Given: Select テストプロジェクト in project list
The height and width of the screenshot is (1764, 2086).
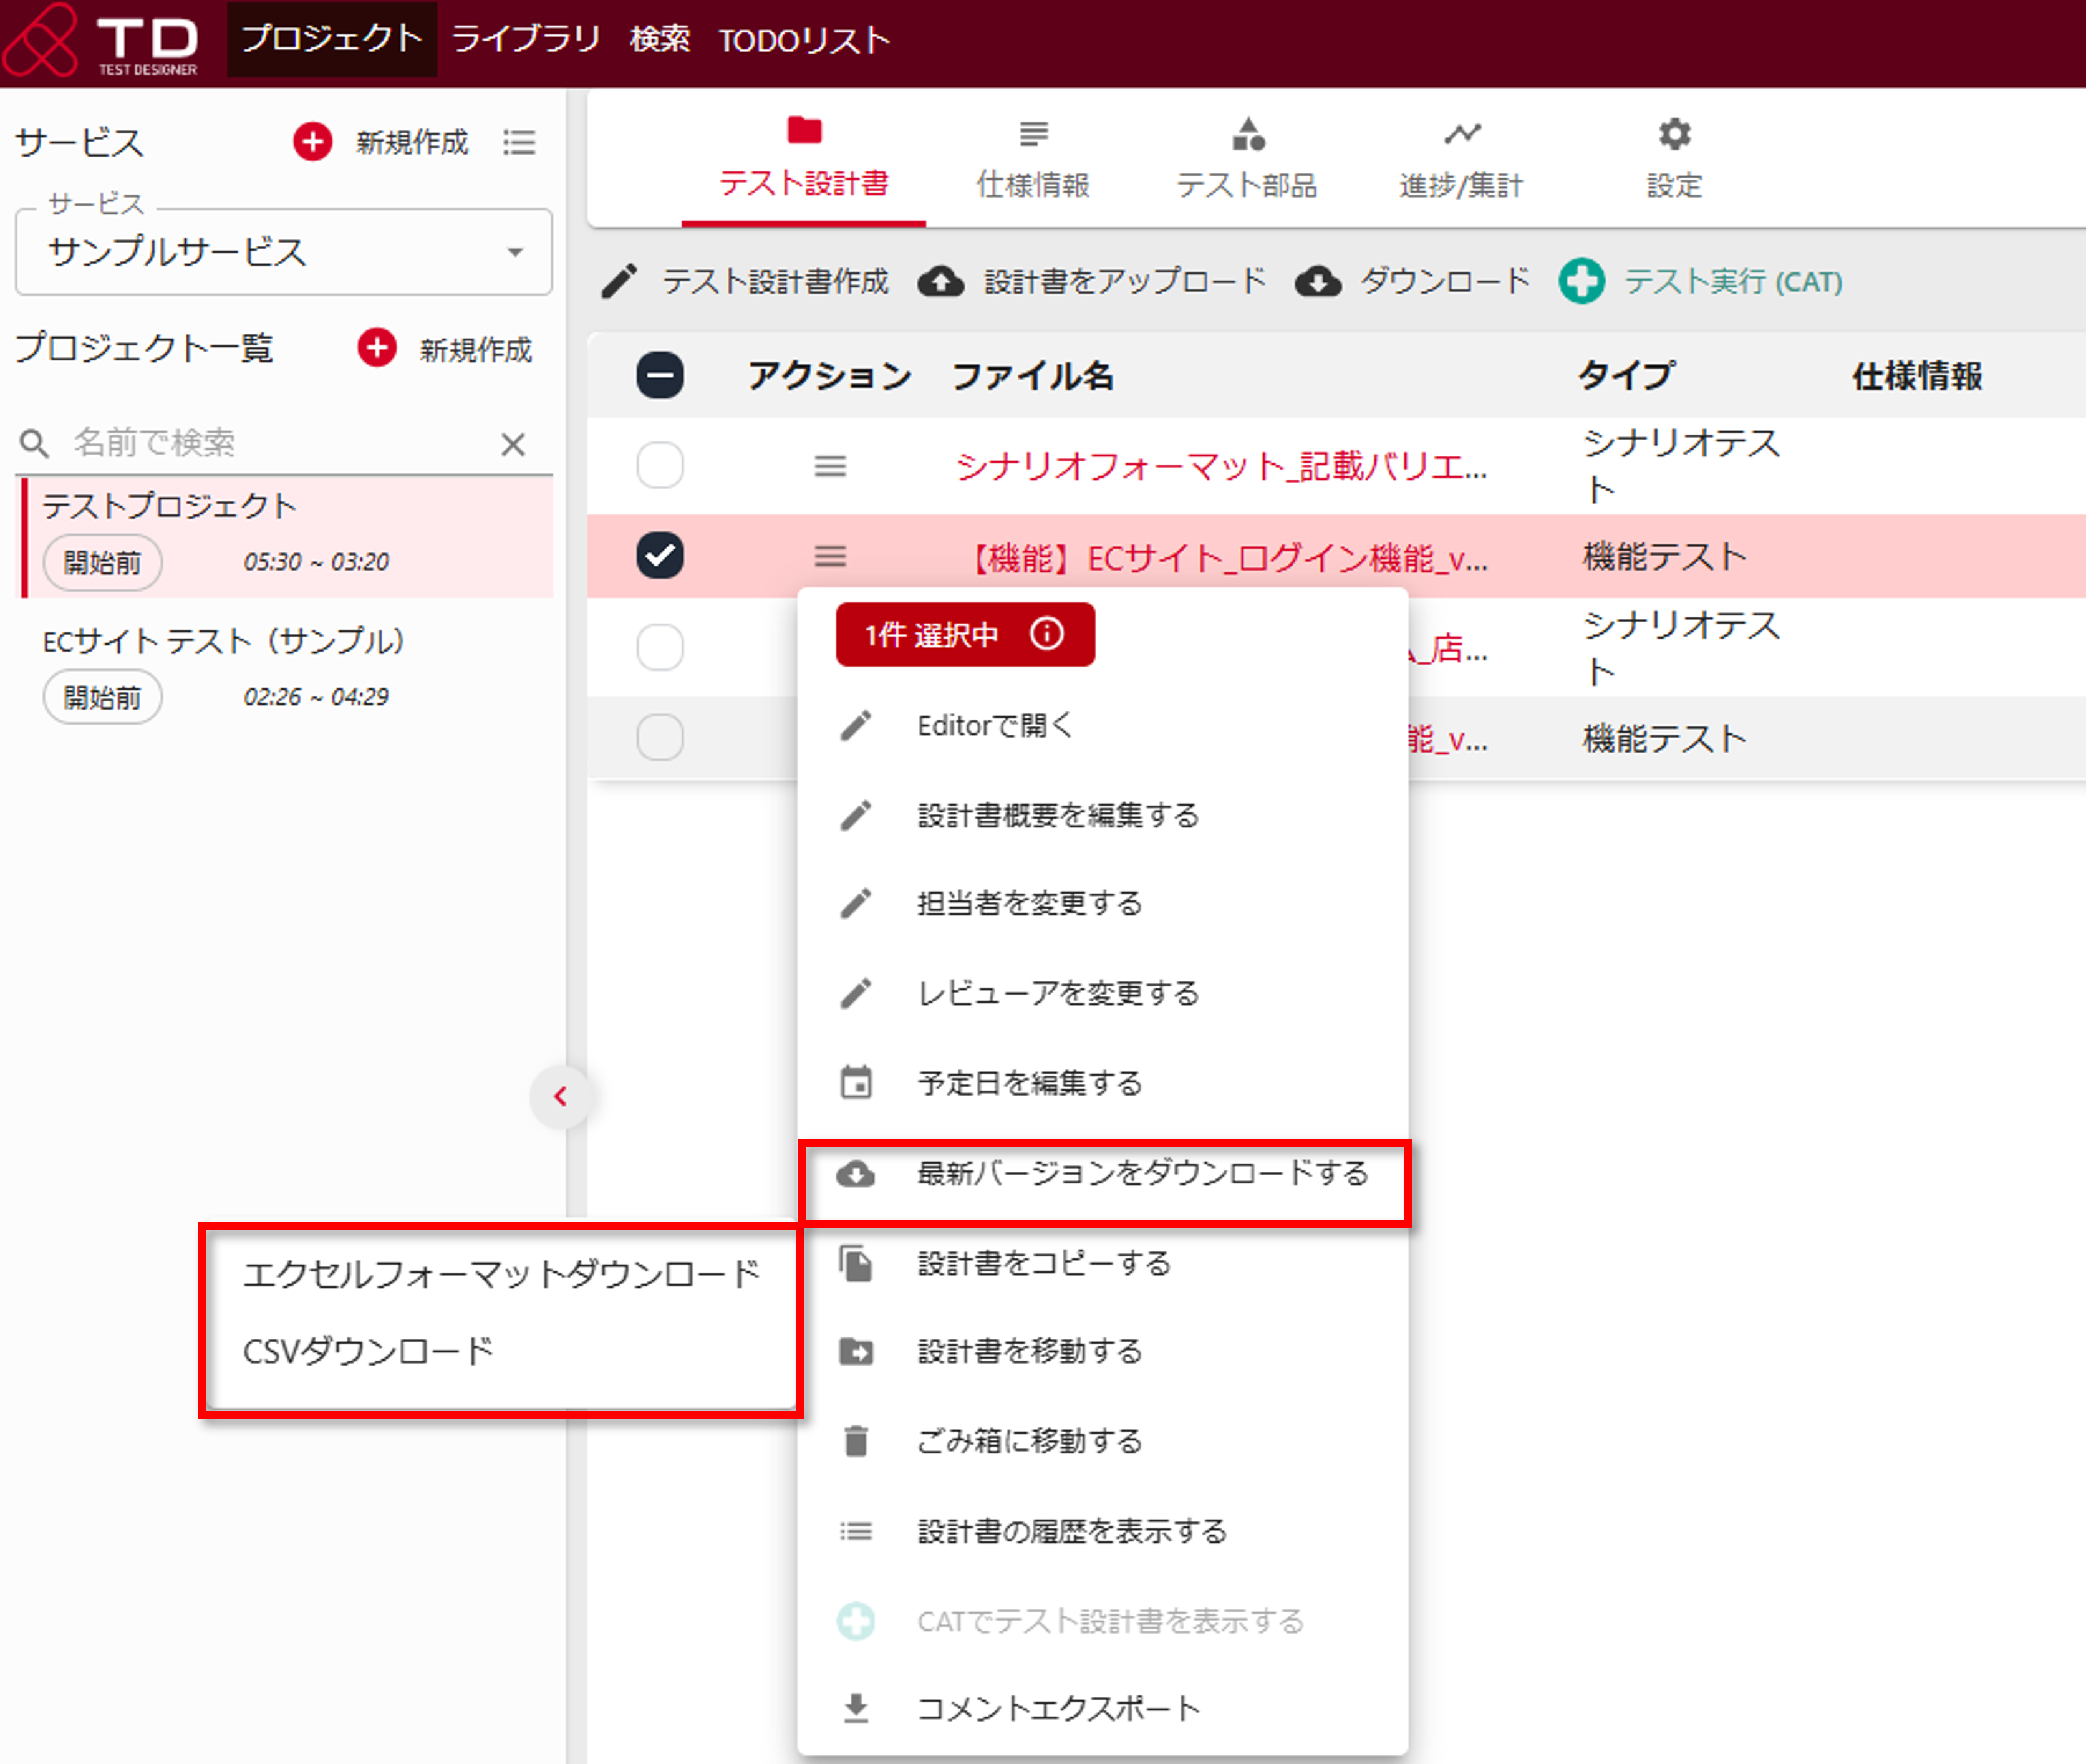Looking at the screenshot, I should coord(288,538).
